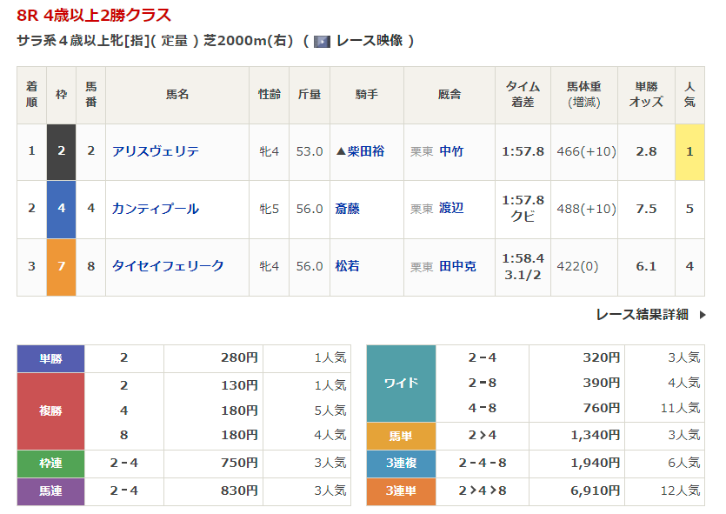Screen dimensions: 726x514
Task: Expand レース結果詳細 race result details
Action: 642,314
